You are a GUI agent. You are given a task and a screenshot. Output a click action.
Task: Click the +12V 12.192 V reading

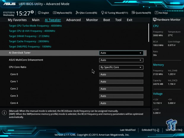point(157,103)
